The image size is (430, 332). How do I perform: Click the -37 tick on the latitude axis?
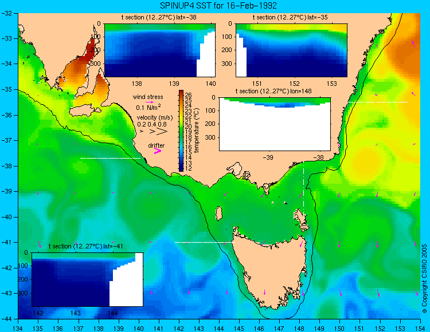(6, 140)
